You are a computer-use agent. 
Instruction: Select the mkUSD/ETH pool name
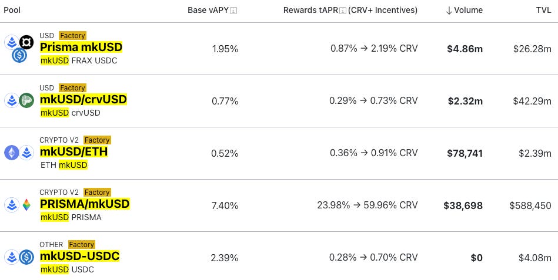tap(73, 152)
